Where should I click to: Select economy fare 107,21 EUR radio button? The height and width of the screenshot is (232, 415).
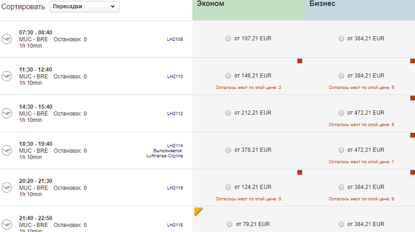click(x=228, y=38)
